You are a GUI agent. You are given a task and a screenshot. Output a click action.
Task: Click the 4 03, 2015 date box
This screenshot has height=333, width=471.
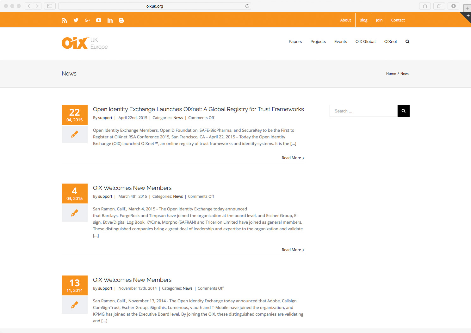(x=75, y=194)
